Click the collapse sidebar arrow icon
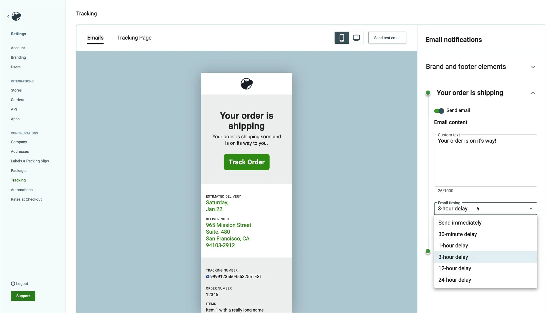557x313 pixels. pos(8,16)
